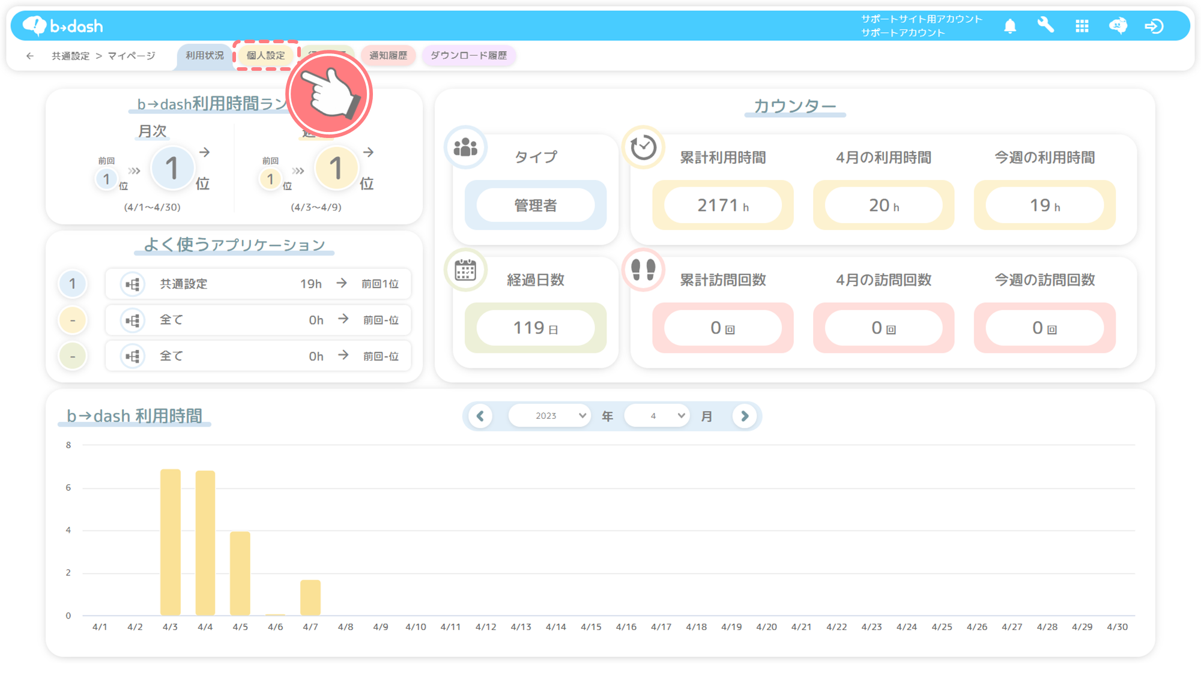This screenshot has width=1201, height=675.
Task: Click the 4/4 bar in usage chart
Action: coord(205,543)
